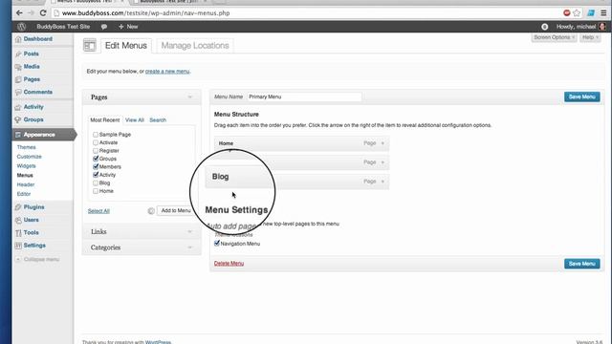This screenshot has width=612, height=344.
Task: Open comments bubble in admin bar
Action: (x=104, y=27)
